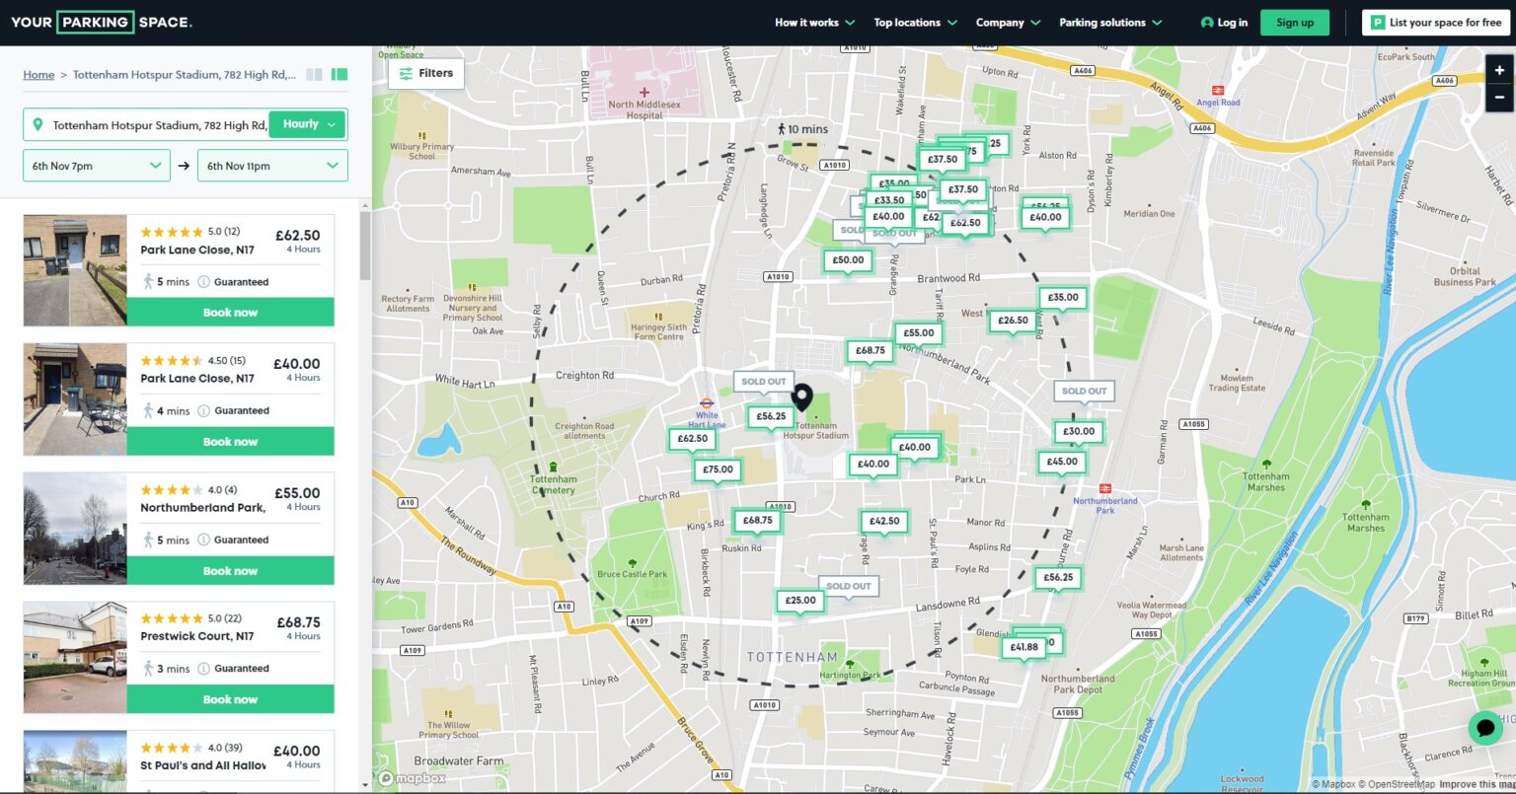The height and width of the screenshot is (794, 1516).
Task: Open the 6th Nov 11pm end time dropdown
Action: tap(272, 165)
